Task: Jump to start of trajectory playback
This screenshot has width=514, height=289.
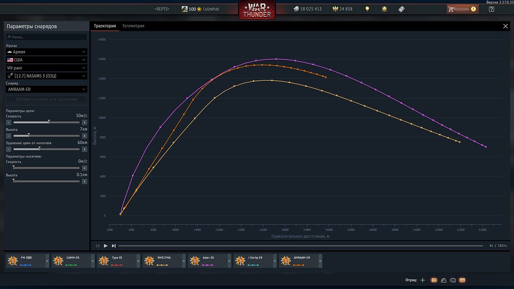Action: tap(97, 246)
